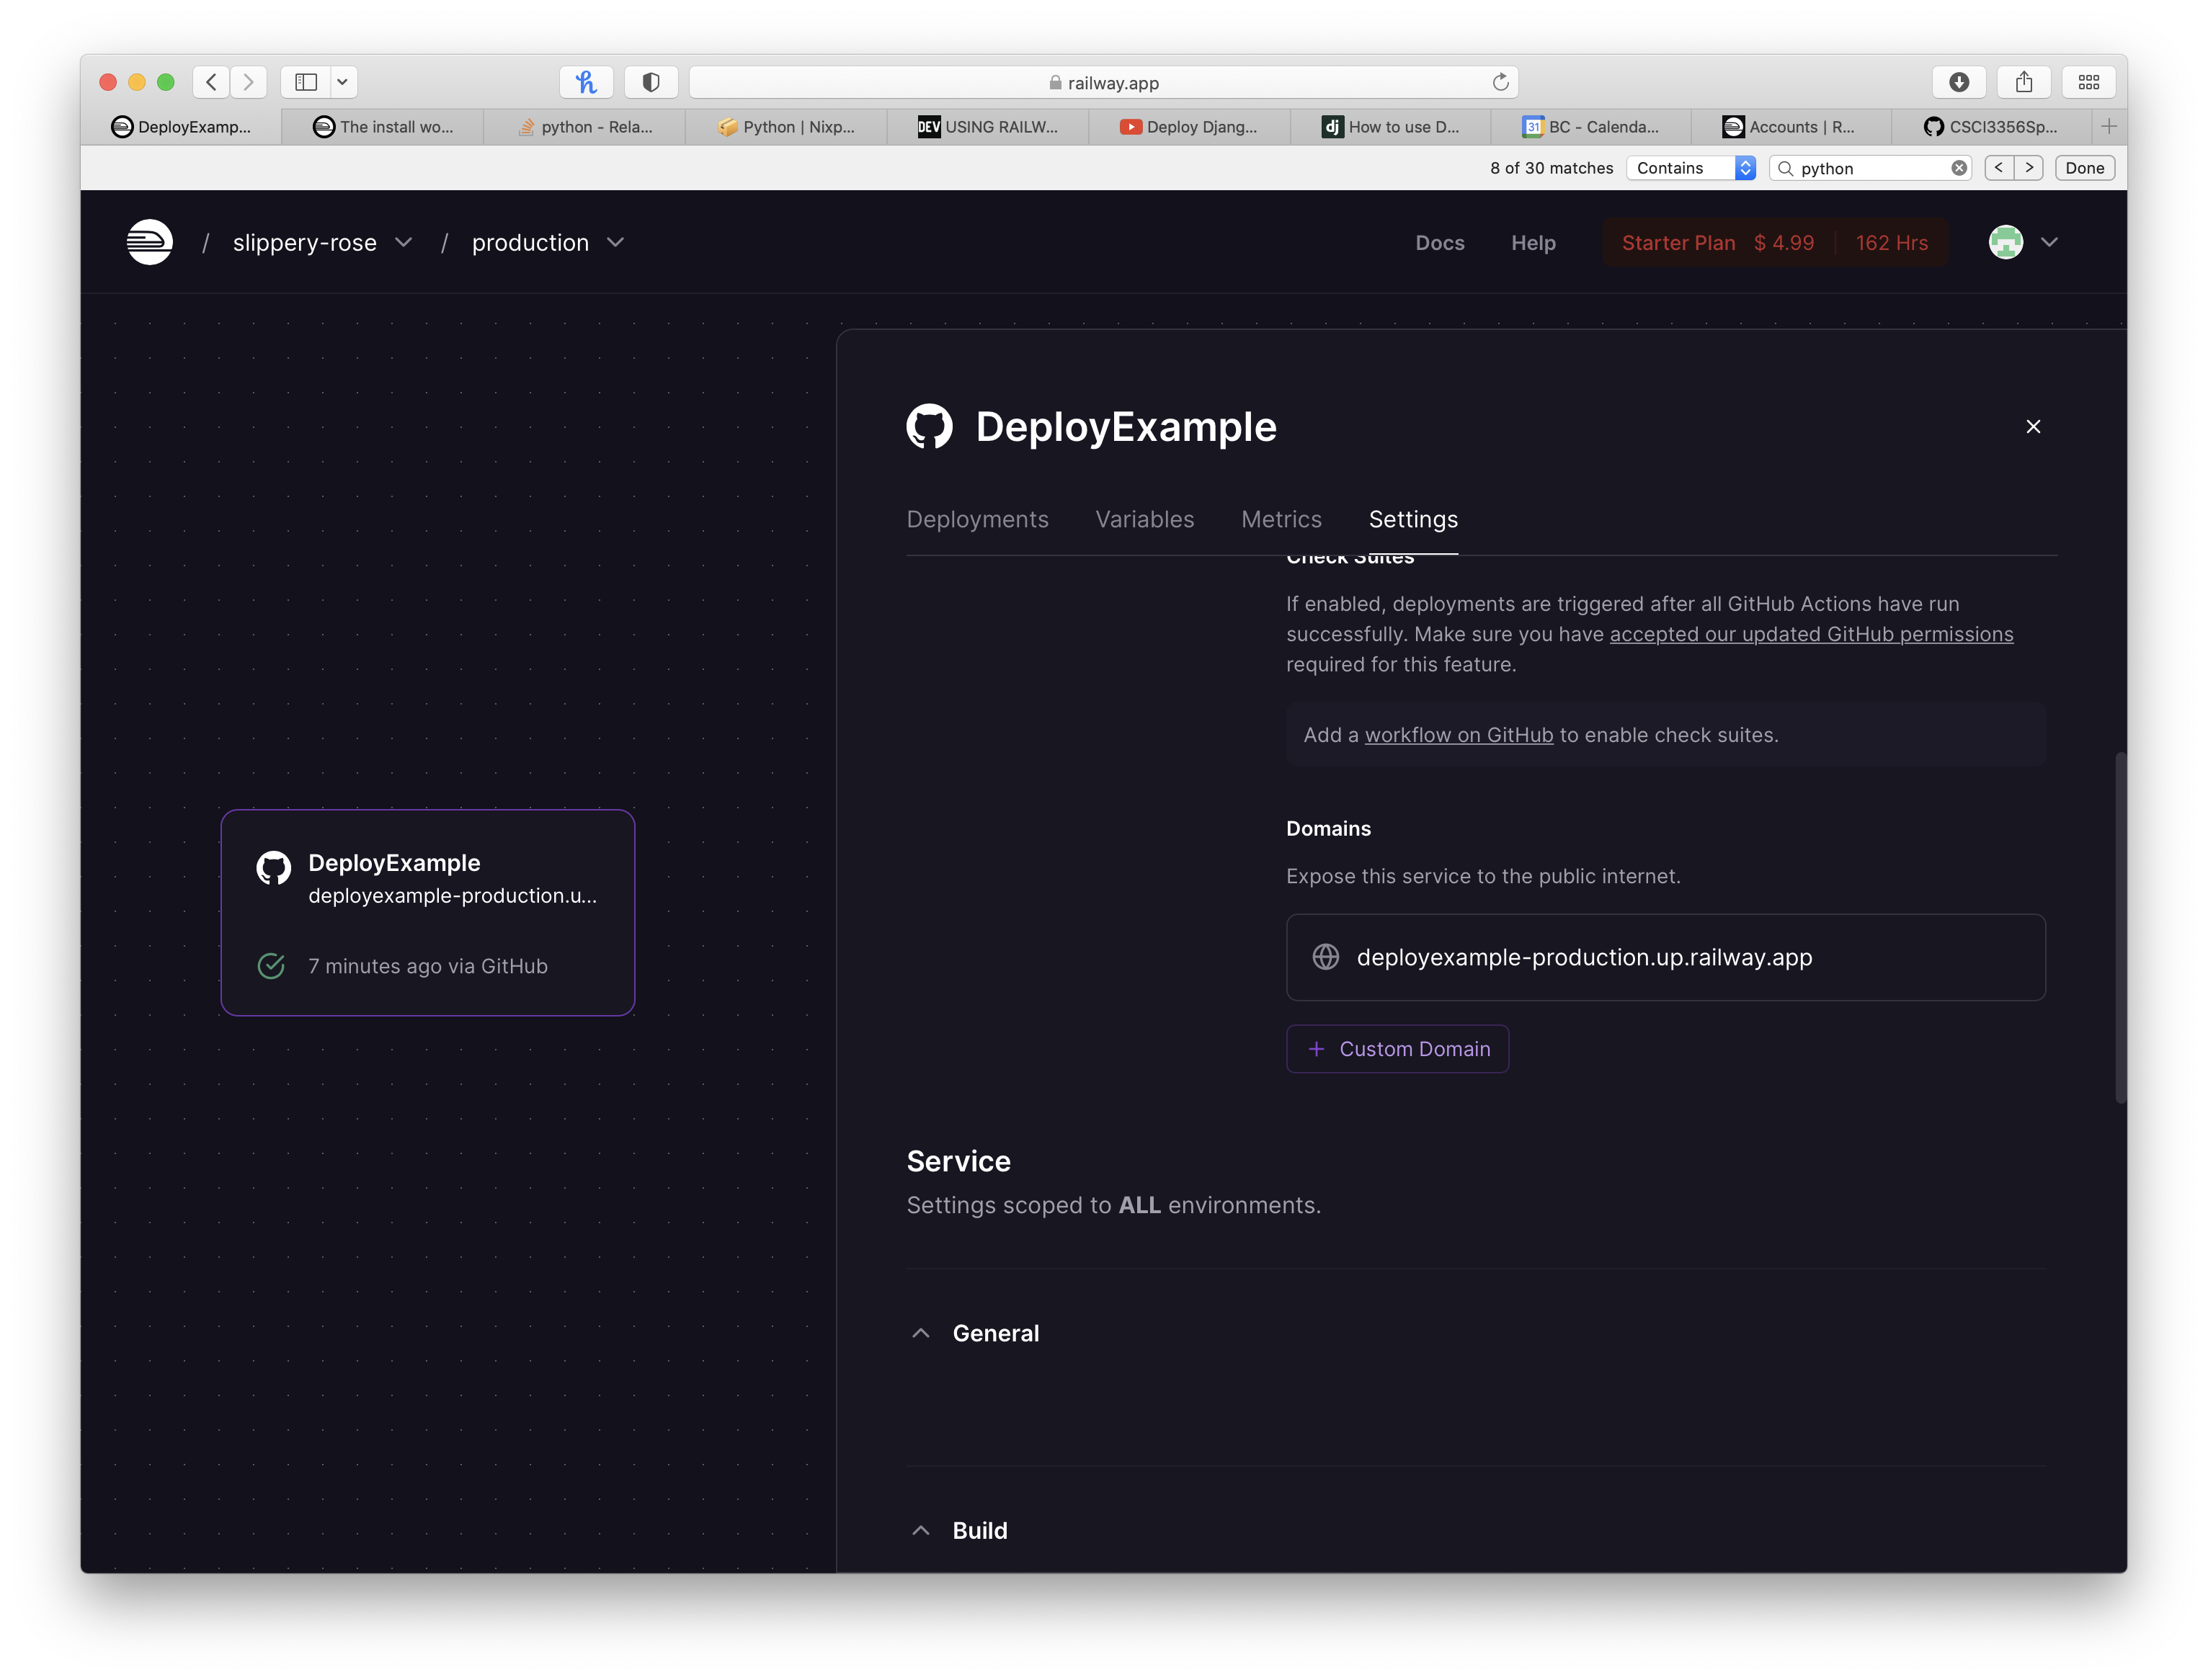Click the Railway logo icon
The height and width of the screenshot is (1680, 2208).
pos(150,242)
